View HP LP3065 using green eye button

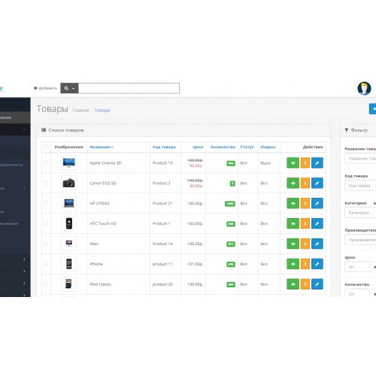click(x=293, y=203)
